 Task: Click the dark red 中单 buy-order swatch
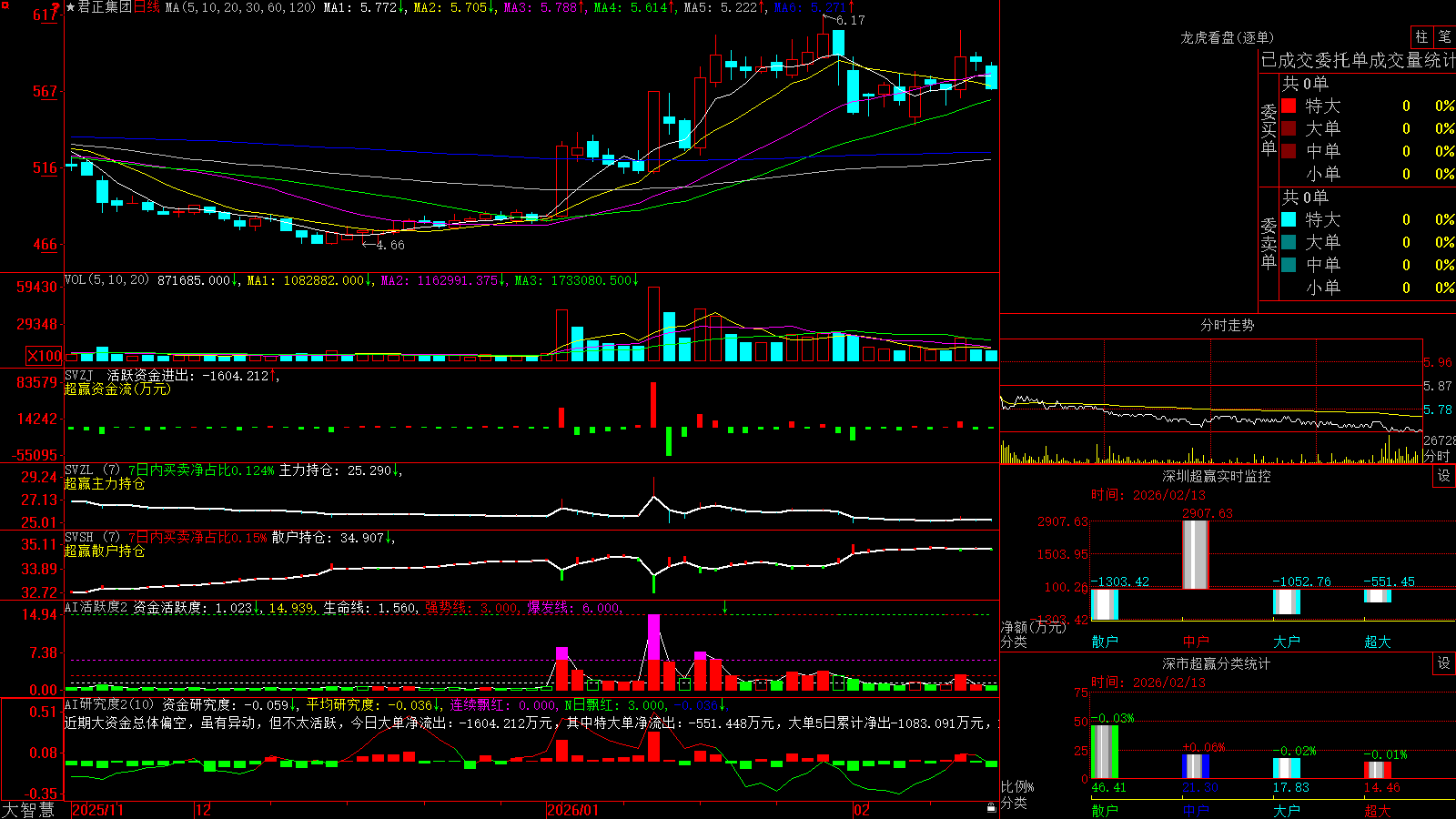click(1289, 151)
